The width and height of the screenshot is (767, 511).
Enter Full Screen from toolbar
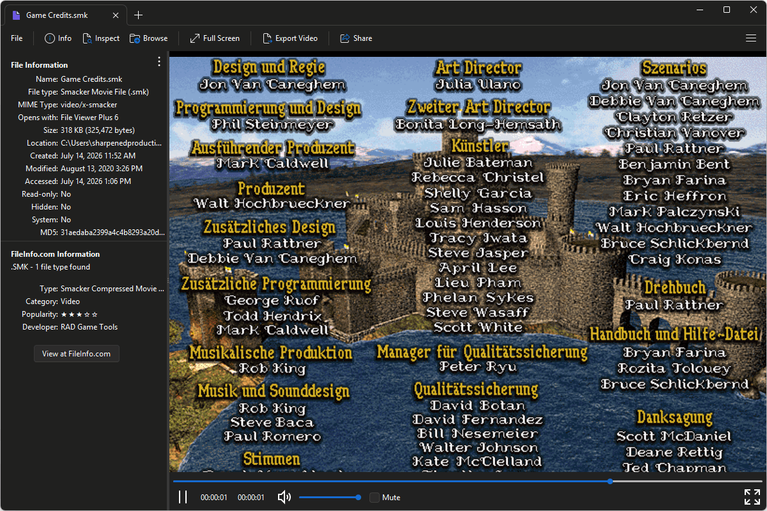215,38
